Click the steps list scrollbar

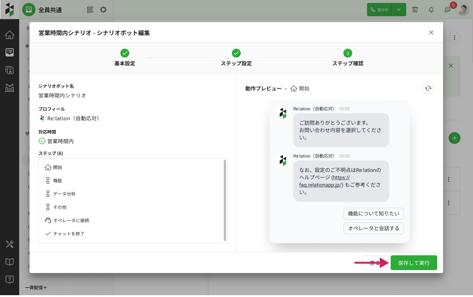tap(225, 201)
